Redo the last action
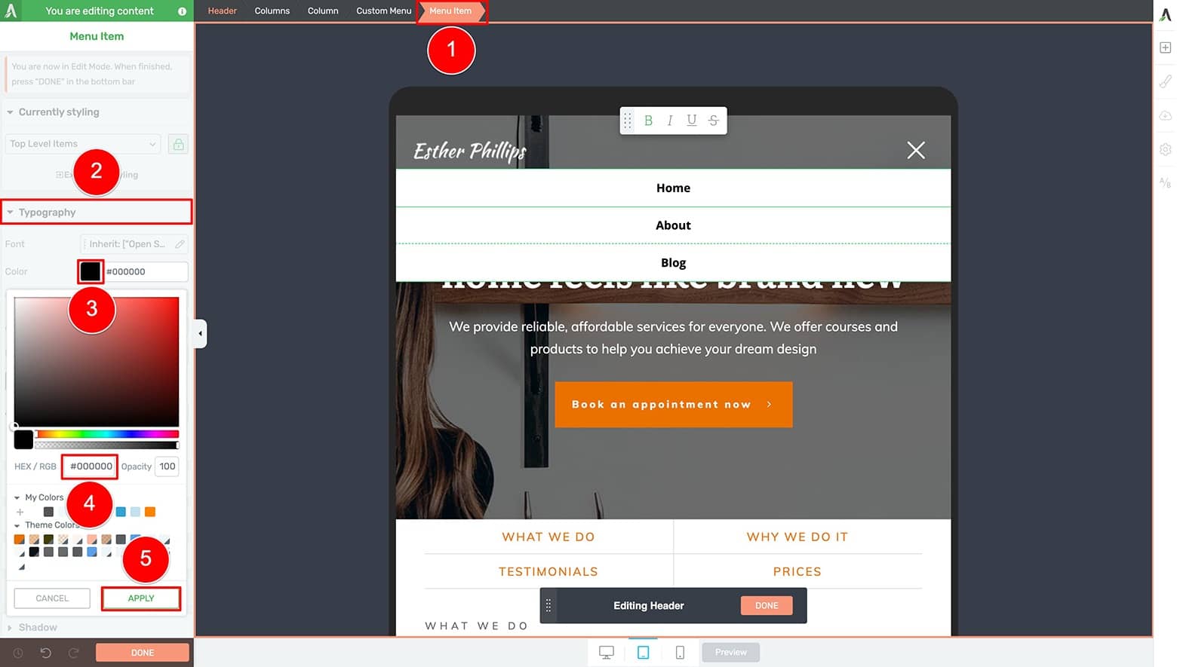The height and width of the screenshot is (667, 1177). point(73,652)
